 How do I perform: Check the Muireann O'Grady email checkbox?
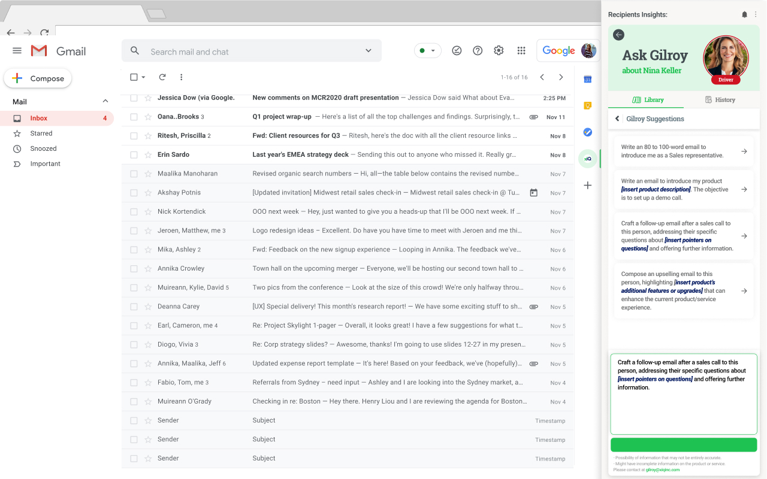(134, 401)
